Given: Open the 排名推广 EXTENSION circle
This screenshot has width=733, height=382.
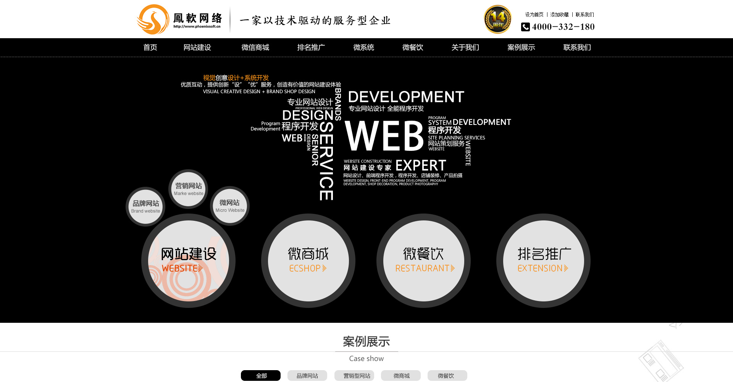Looking at the screenshot, I should click(543, 261).
